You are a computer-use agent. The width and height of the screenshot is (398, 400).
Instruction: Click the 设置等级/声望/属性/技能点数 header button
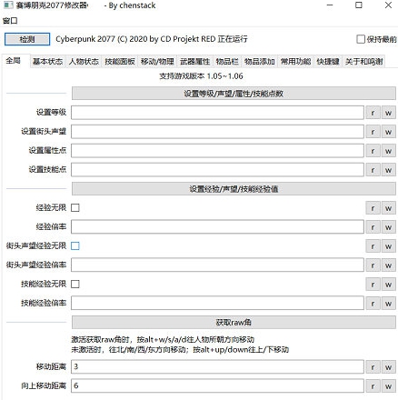pyautogui.click(x=234, y=94)
